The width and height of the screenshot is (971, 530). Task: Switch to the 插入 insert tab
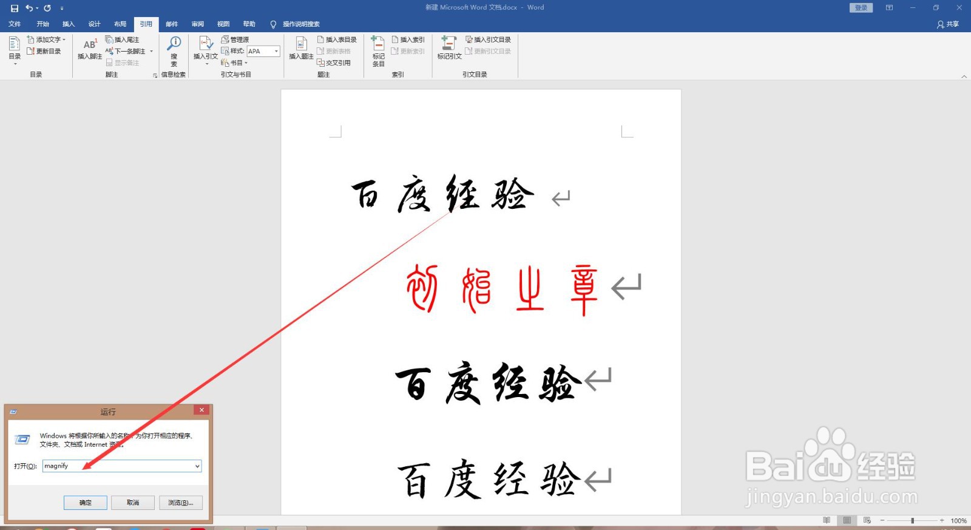tap(69, 24)
